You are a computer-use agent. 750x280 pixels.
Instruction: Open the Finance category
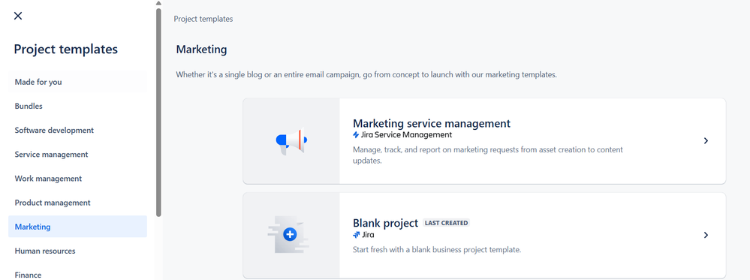[x=77, y=275]
